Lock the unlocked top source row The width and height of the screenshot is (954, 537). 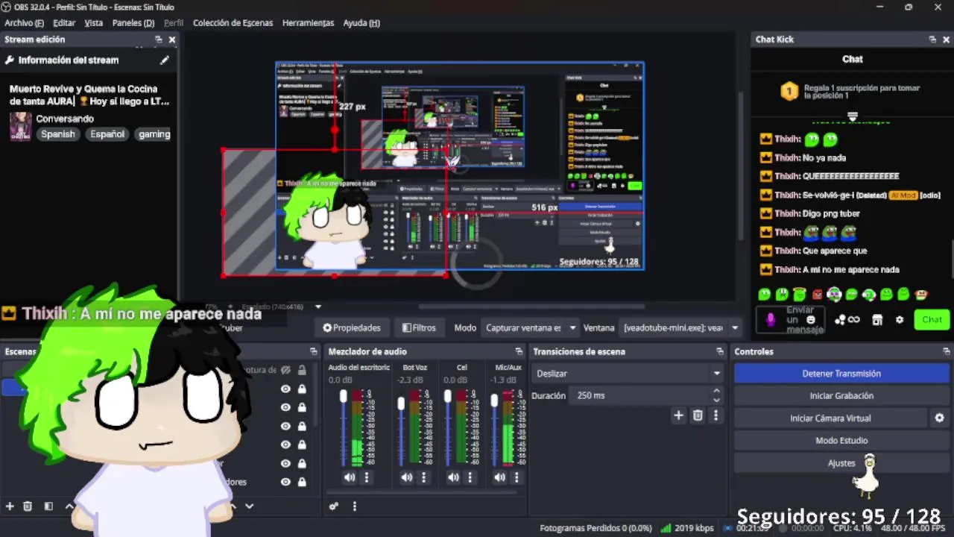[302, 370]
